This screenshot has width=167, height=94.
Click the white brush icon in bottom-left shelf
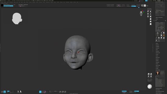tap(21, 92)
